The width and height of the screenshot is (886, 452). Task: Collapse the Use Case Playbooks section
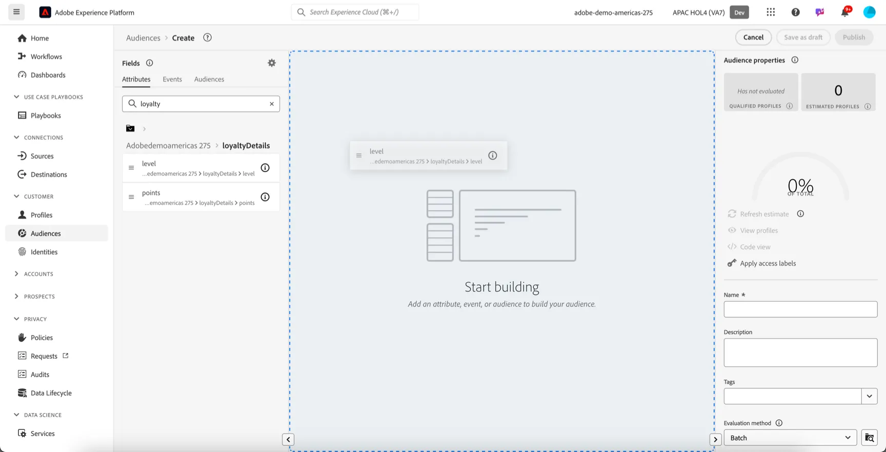click(x=16, y=97)
